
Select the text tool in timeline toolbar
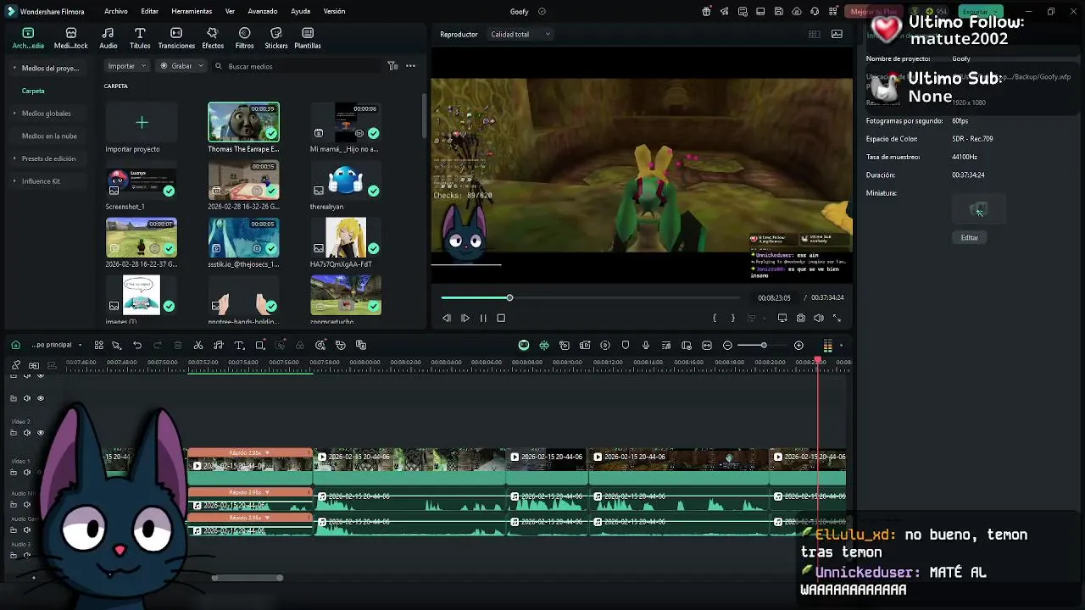click(x=239, y=346)
